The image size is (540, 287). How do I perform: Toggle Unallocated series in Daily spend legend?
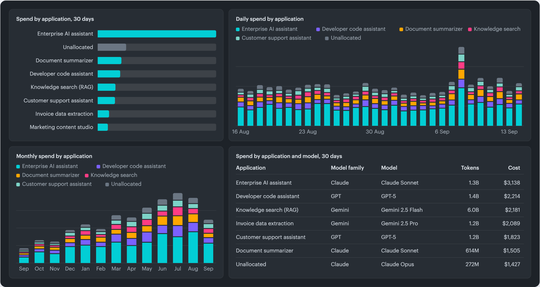pyautogui.click(x=343, y=38)
